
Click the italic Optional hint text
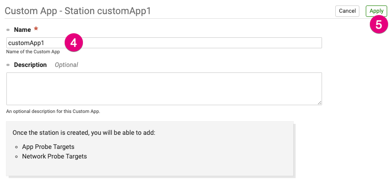coord(66,65)
